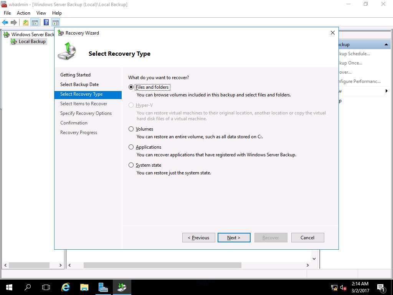This screenshot has width=393, height=295.
Task: Click Backup Once action link
Action: pyautogui.click(x=350, y=63)
